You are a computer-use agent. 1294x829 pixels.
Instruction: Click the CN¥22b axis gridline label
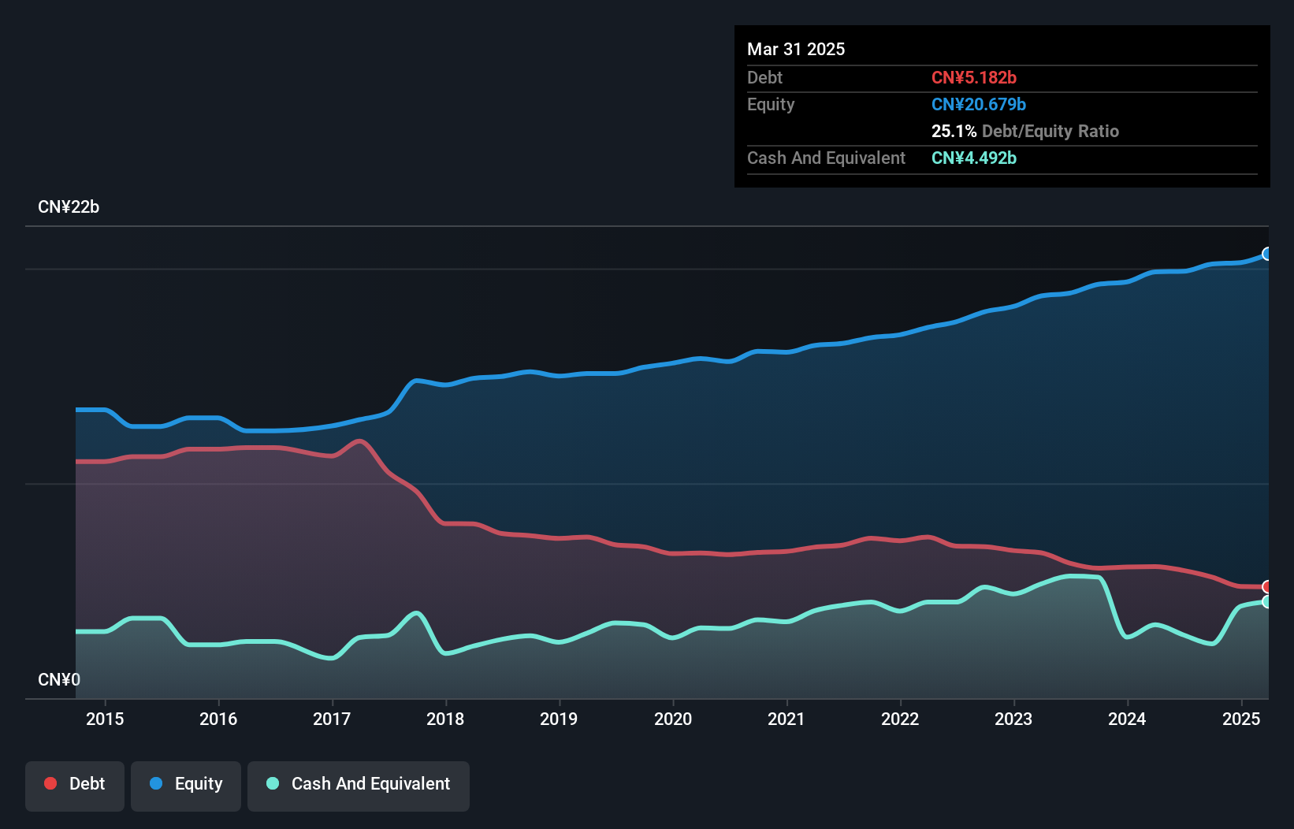point(69,206)
